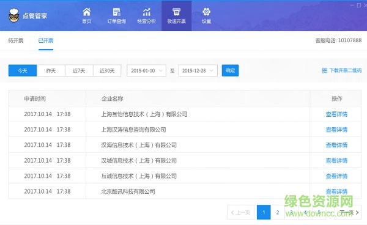
Task: Go to page 2 in pagination
Action: pyautogui.click(x=278, y=212)
